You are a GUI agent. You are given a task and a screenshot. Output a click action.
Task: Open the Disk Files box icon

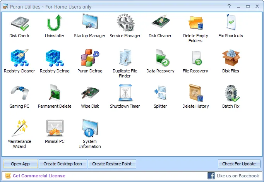pyautogui.click(x=231, y=58)
